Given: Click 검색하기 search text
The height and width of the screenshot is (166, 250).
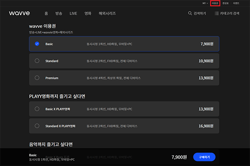Looking at the screenshot, I should [200, 13].
